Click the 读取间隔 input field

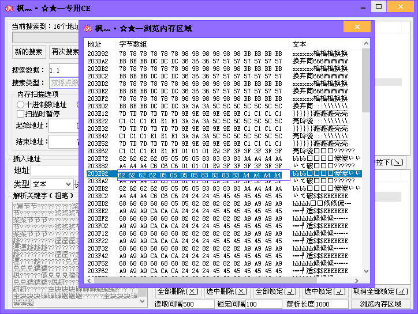[198, 304]
